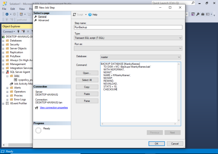218x154 pixels.
Task: Click the pethotel database combo box
Action: pyautogui.click(x=24, y=20)
